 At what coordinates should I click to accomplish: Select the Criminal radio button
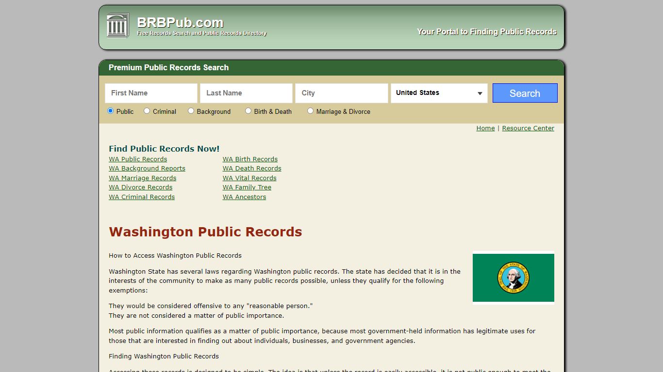click(147, 111)
